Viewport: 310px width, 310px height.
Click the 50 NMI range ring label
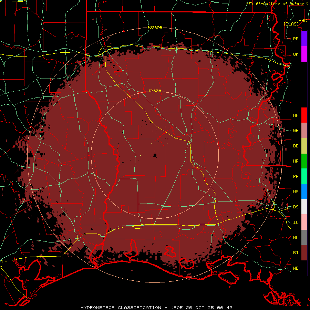coord(155,91)
